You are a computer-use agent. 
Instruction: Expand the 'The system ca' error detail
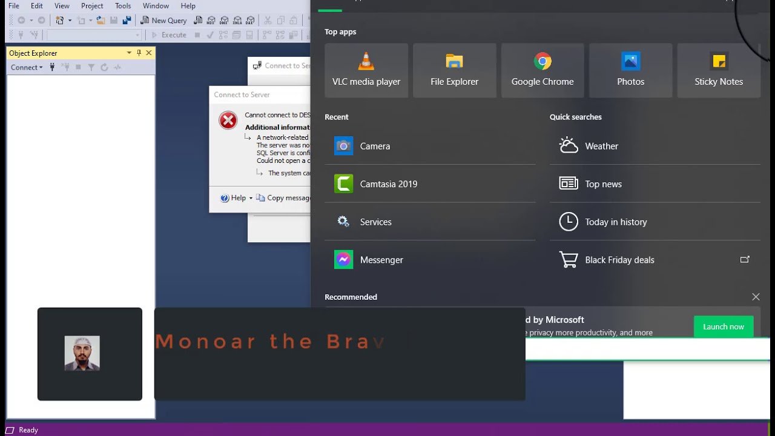pyautogui.click(x=259, y=173)
